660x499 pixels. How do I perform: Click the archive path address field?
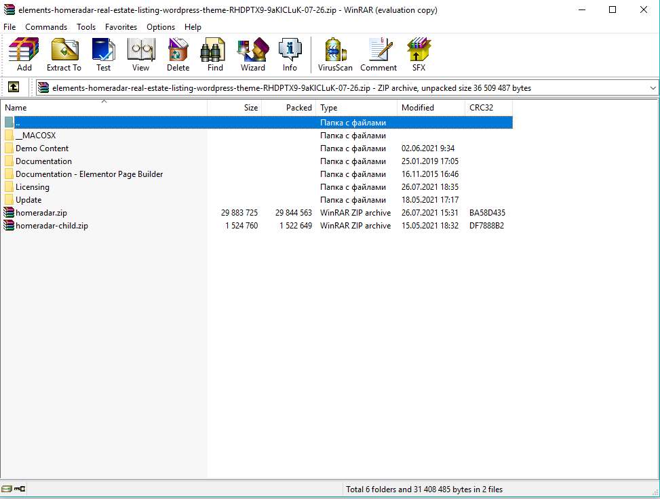pos(347,88)
